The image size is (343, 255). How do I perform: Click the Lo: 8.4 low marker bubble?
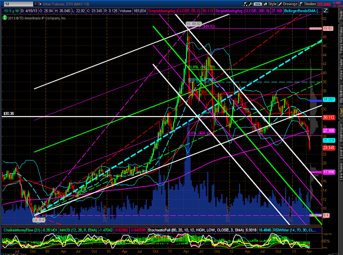click(39, 220)
